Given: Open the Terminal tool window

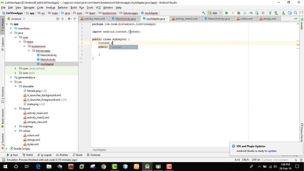Looking at the screenshot, I should click(94, 155).
